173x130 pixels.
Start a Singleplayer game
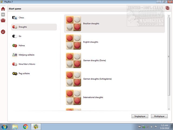coord(140,116)
